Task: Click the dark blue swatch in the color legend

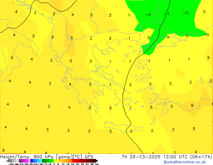Action: [32, 161]
